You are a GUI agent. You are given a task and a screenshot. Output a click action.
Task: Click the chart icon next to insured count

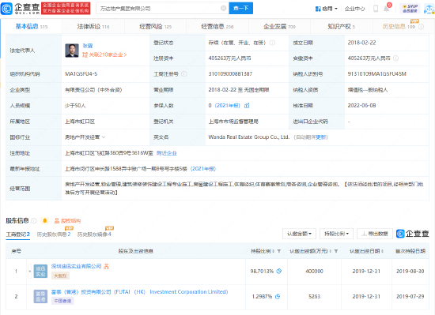click(247, 106)
